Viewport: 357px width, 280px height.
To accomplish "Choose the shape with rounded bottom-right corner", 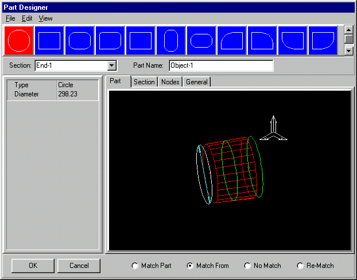I will pyautogui.click(x=323, y=41).
